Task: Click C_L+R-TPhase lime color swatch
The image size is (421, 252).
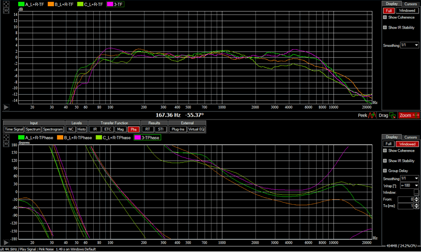Action: coord(99,138)
